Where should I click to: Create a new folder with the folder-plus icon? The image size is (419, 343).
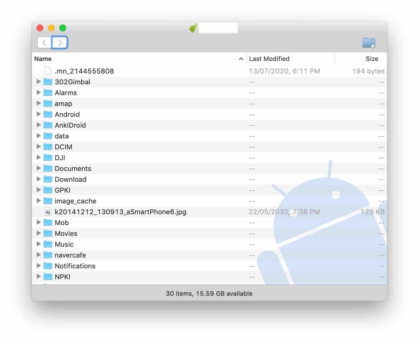(x=369, y=43)
